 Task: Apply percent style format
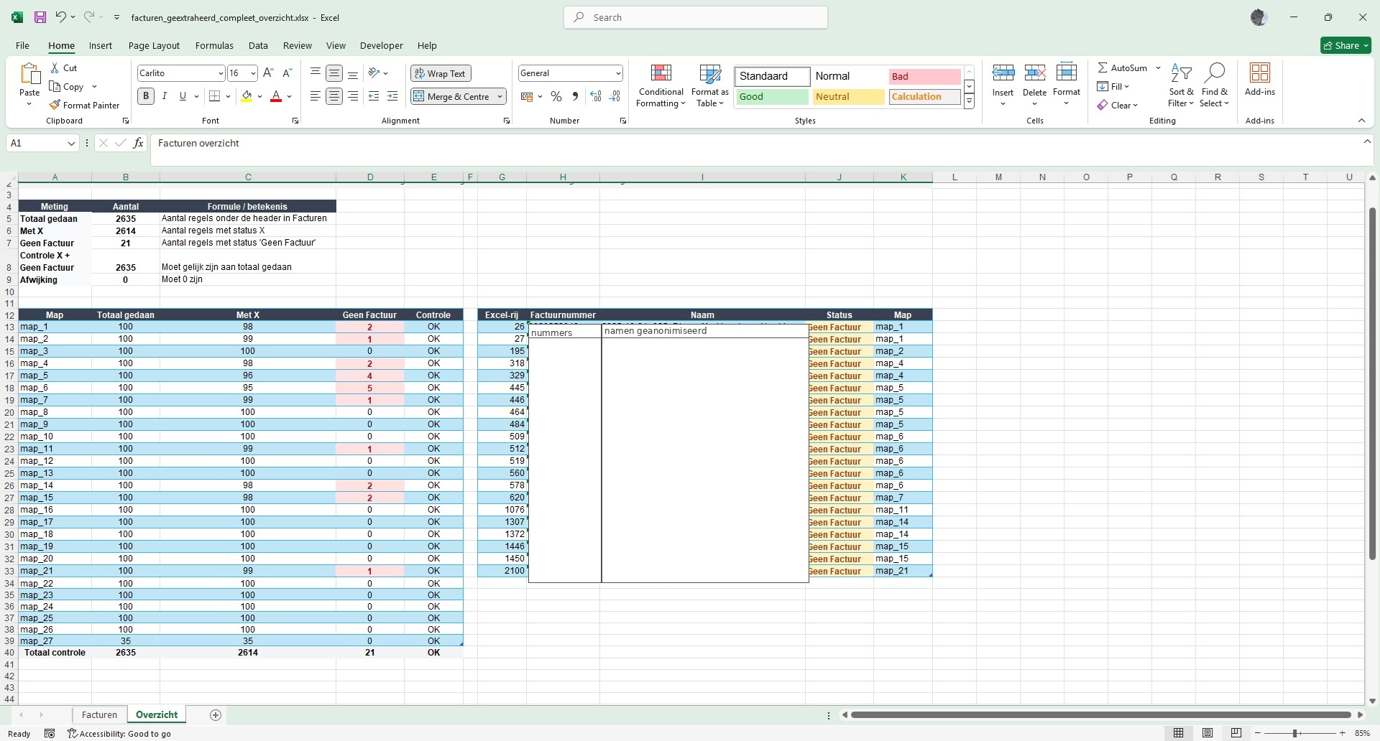coord(556,96)
